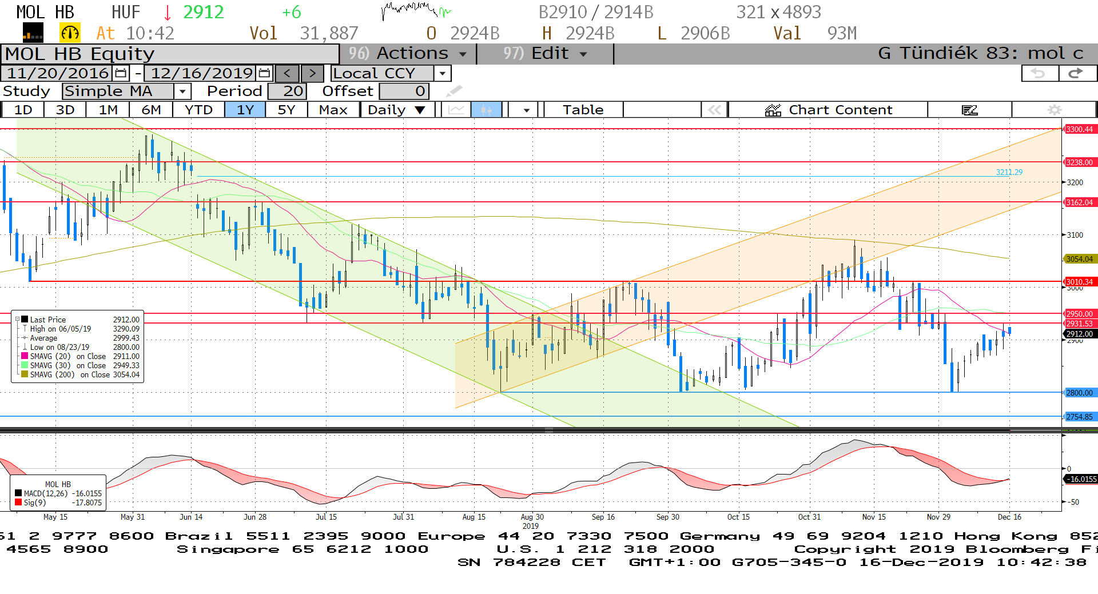Open the start date calendar picker
Screen dimensions: 1098x594
[121, 73]
